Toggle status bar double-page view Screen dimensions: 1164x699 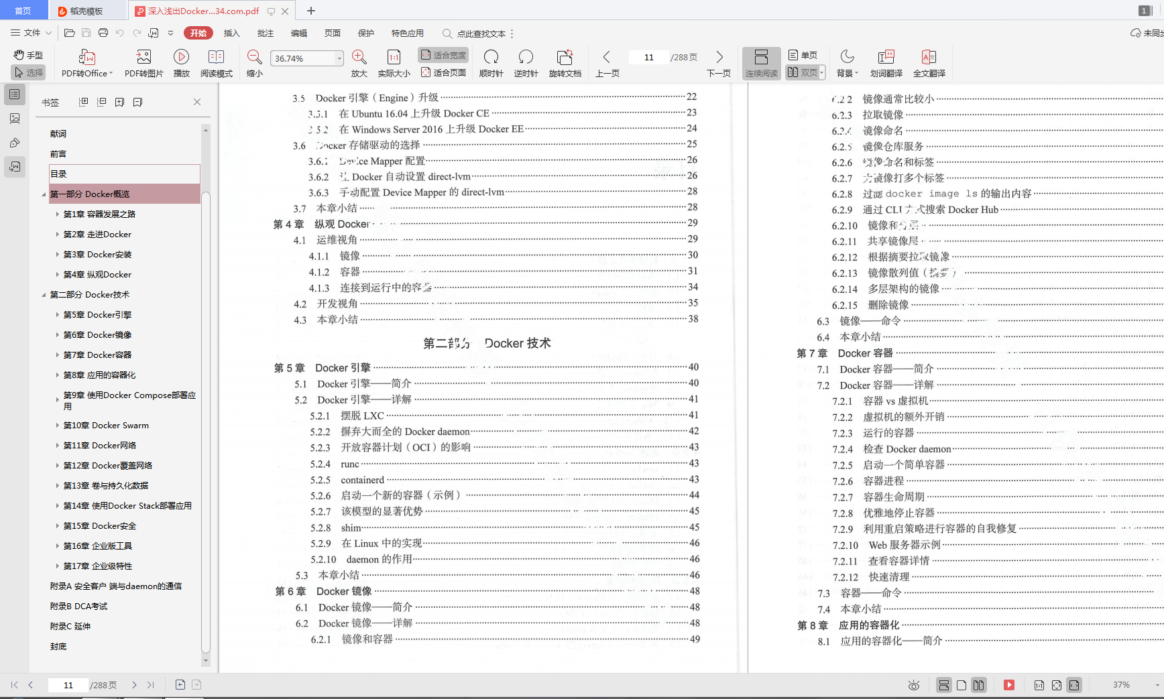click(979, 685)
